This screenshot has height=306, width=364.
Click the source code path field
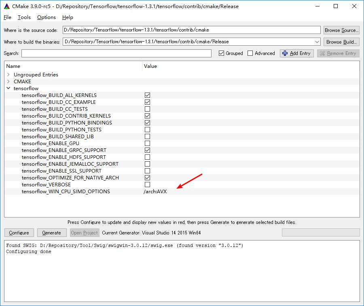tap(192, 30)
